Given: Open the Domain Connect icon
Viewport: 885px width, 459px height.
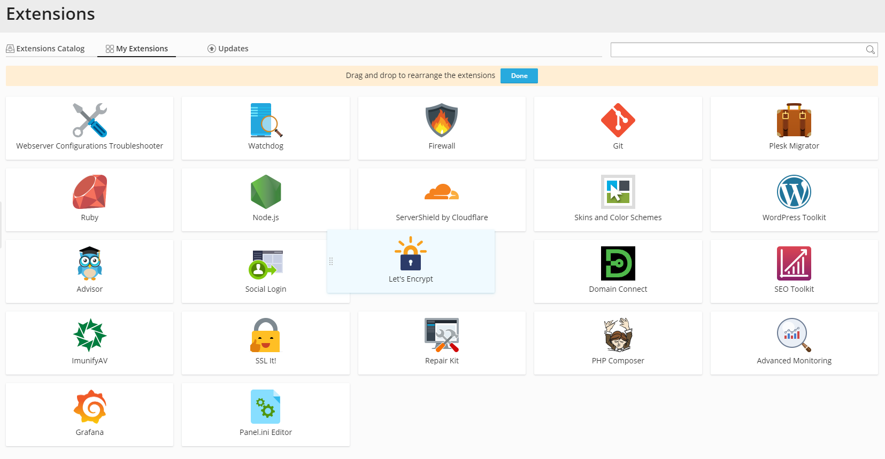Looking at the screenshot, I should [x=618, y=263].
